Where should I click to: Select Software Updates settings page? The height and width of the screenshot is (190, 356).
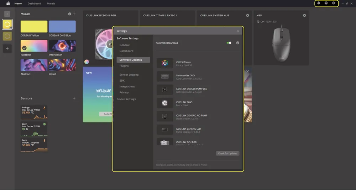coord(133,60)
